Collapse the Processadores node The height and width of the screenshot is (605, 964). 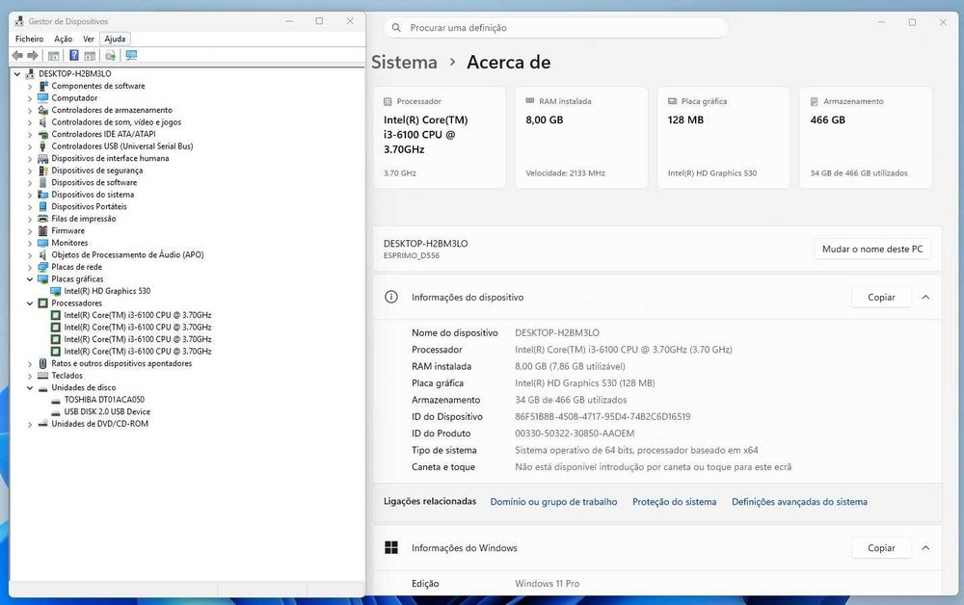[30, 303]
